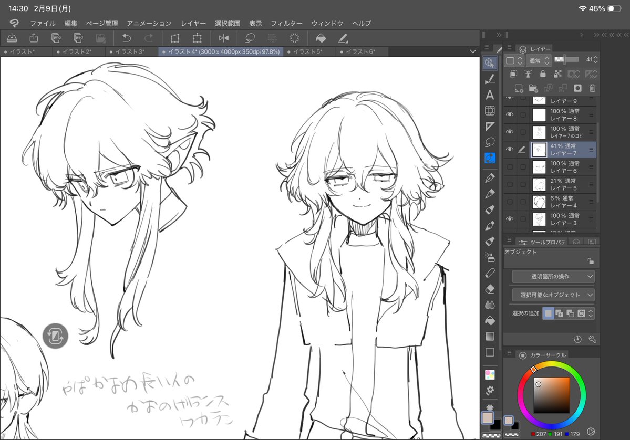Toggle Lock Transparent Pixels icon
The image size is (630, 440).
coord(557,74)
